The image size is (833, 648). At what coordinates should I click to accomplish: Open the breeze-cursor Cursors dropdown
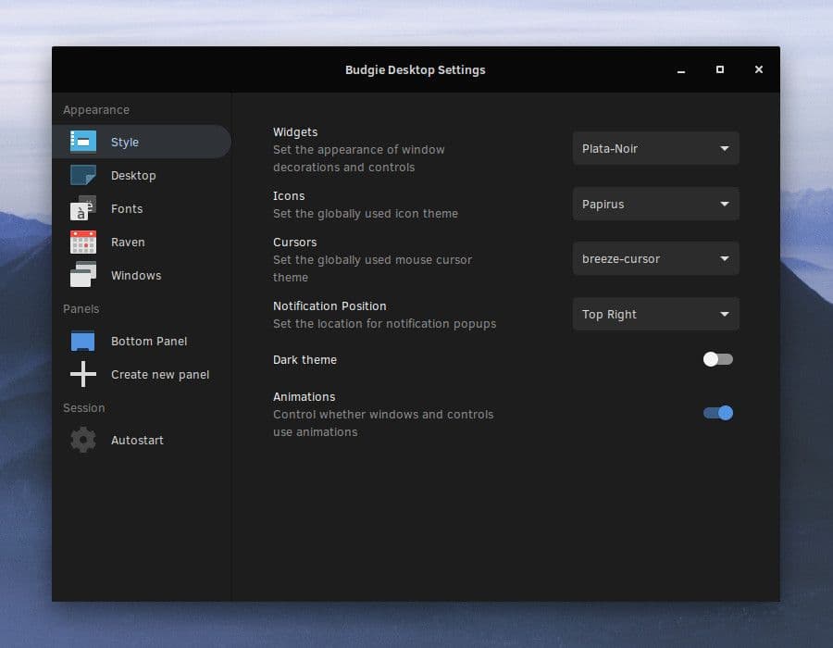655,258
